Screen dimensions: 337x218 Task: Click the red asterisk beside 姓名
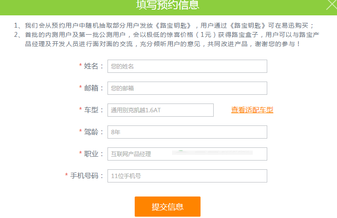coord(80,66)
